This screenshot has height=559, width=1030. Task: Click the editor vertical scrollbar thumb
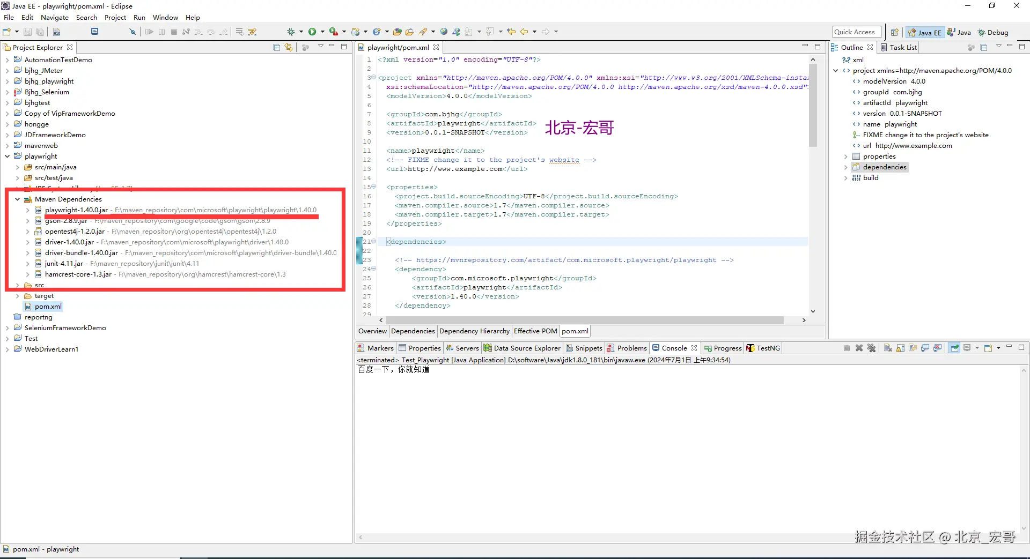click(x=813, y=105)
